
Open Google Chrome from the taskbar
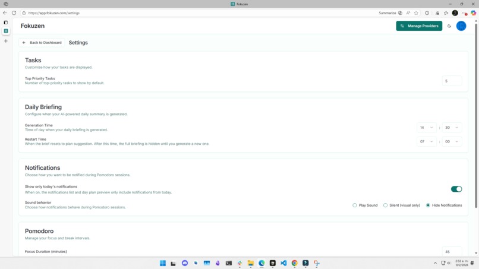[x=295, y=263]
